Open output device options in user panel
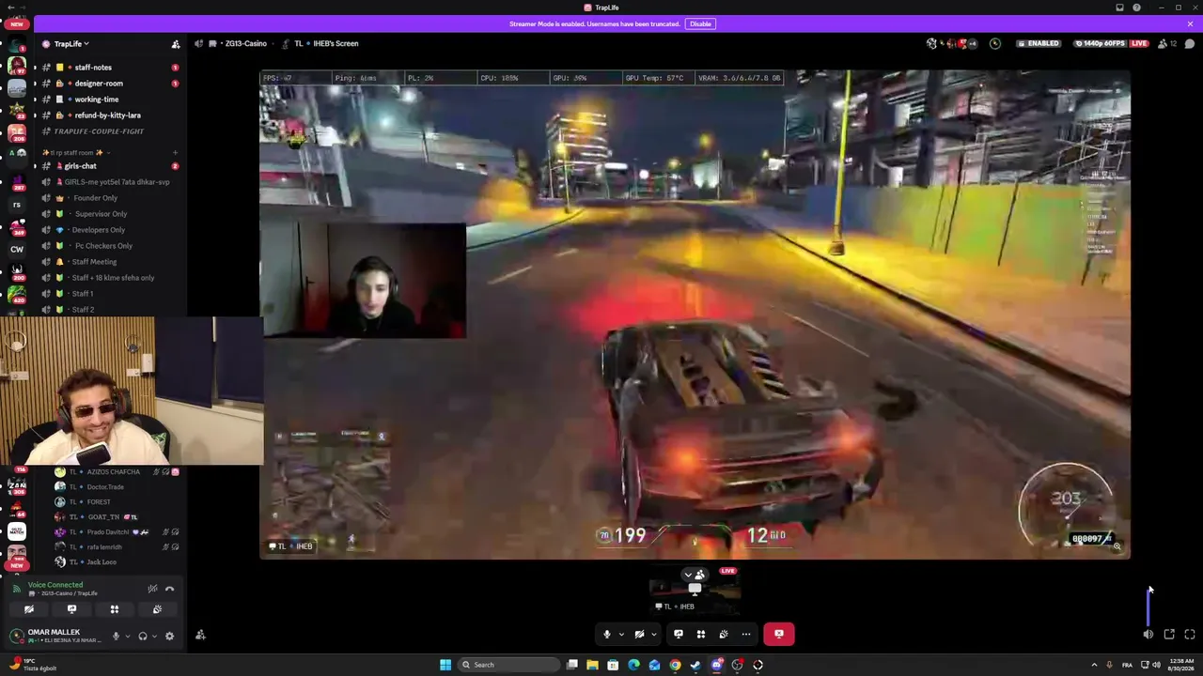Image resolution: width=1203 pixels, height=676 pixels. pyautogui.click(x=154, y=637)
